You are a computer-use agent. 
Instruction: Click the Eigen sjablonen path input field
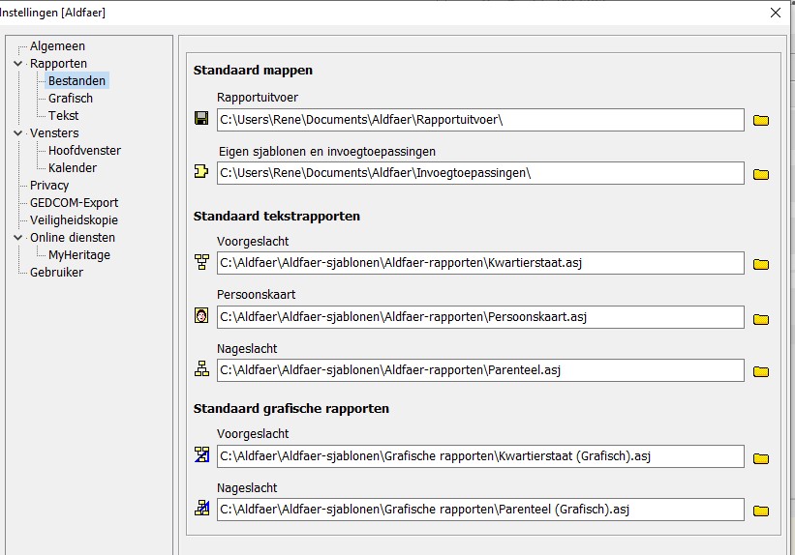pyautogui.click(x=479, y=173)
